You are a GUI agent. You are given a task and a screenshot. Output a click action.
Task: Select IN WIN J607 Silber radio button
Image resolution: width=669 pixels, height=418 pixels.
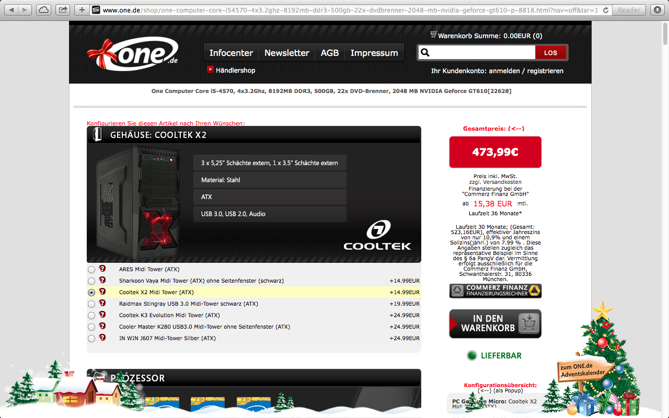click(91, 339)
